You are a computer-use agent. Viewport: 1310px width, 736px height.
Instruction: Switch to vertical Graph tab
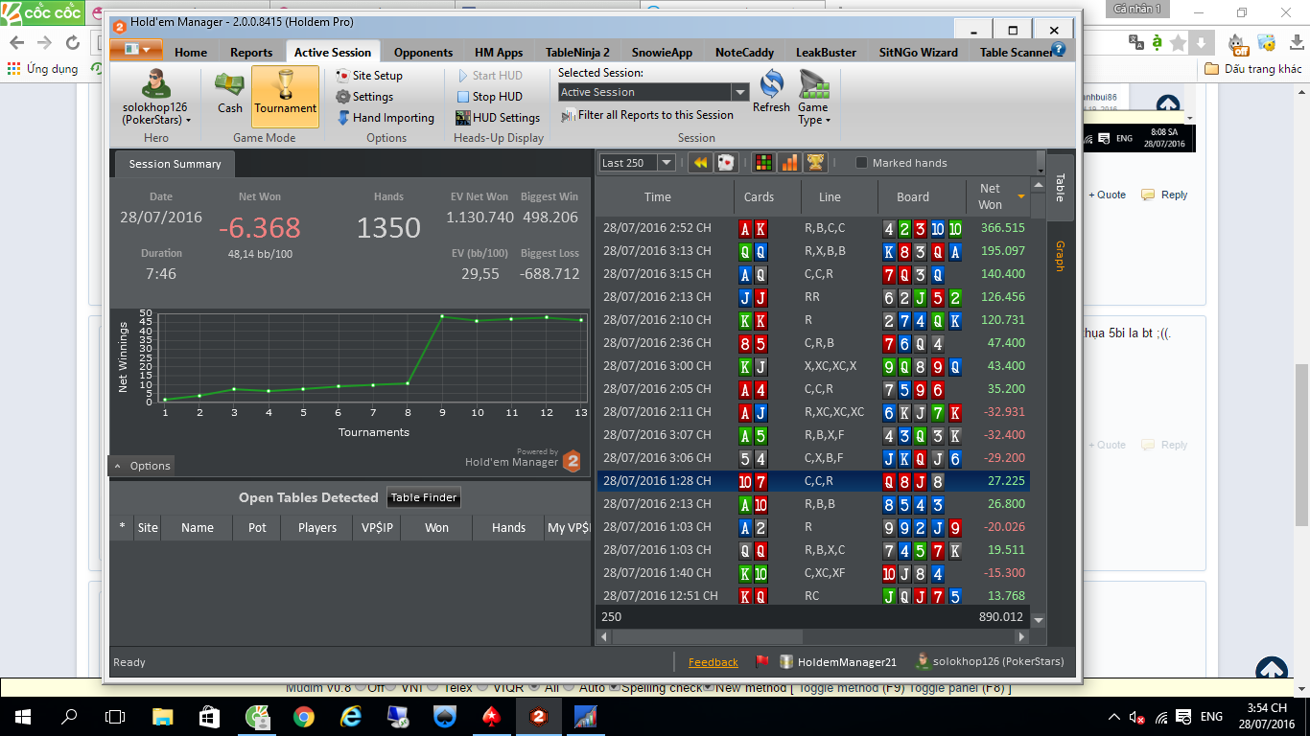(x=1060, y=256)
